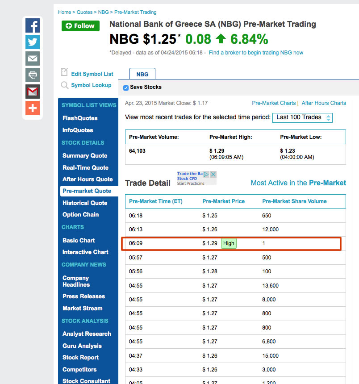The height and width of the screenshot is (384, 359).
Task: Select Interactive Chart under Charts
Action: pos(86,252)
